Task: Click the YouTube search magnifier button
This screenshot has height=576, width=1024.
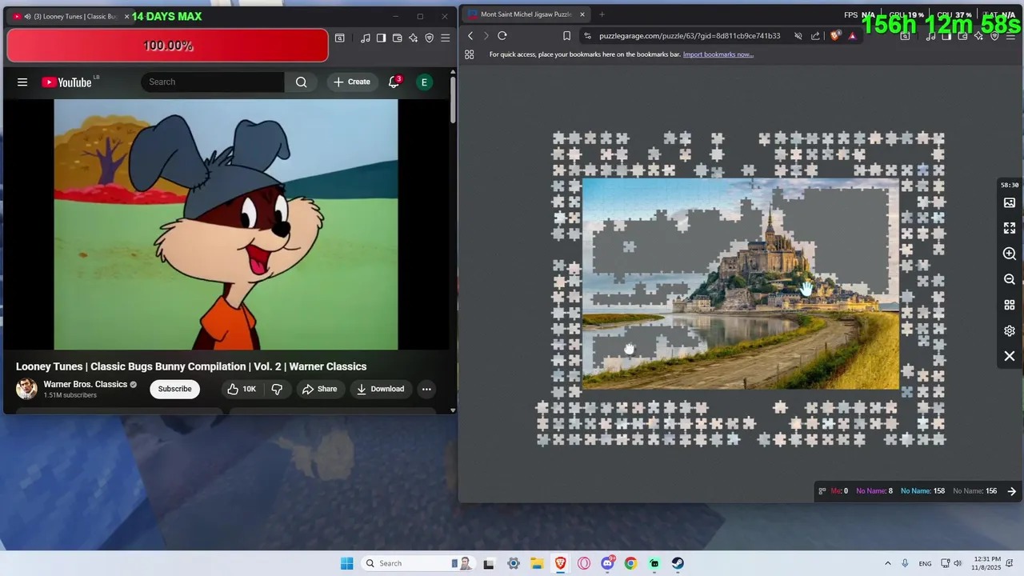Action: point(301,82)
